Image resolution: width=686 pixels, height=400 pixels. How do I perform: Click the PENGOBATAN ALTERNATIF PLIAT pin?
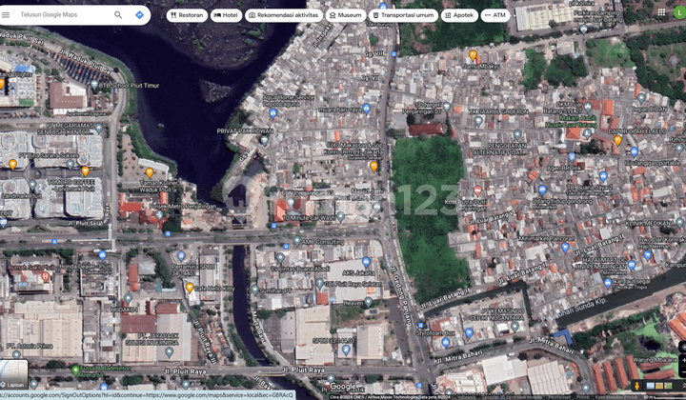(x=517, y=134)
